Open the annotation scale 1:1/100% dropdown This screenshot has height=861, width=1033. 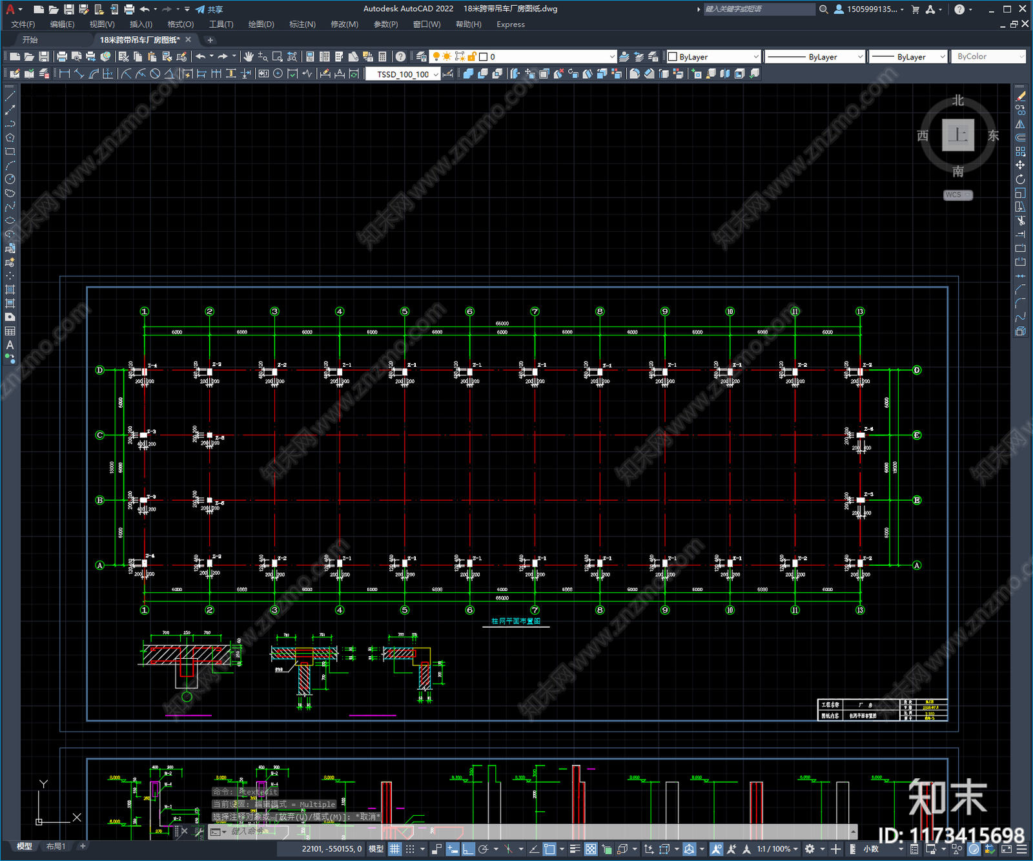click(777, 849)
